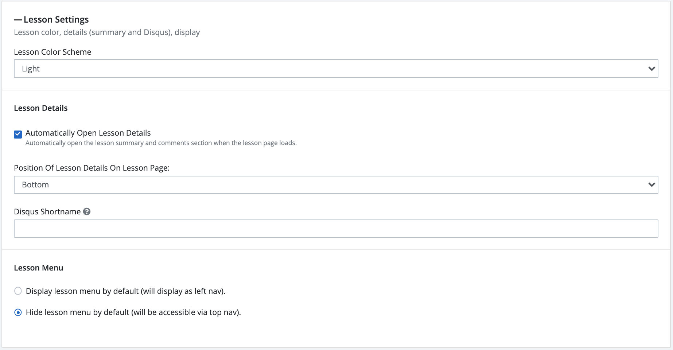Viewport: 673px width, 350px height.
Task: Click the Lesson Menu section heading
Action: [38, 268]
